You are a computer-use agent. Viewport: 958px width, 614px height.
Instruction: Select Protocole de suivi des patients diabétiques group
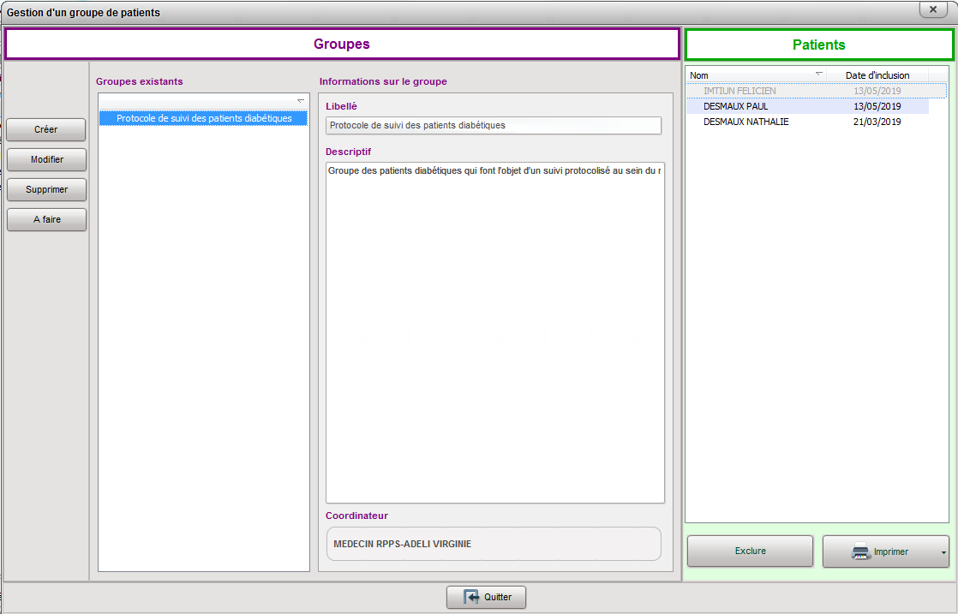point(203,118)
